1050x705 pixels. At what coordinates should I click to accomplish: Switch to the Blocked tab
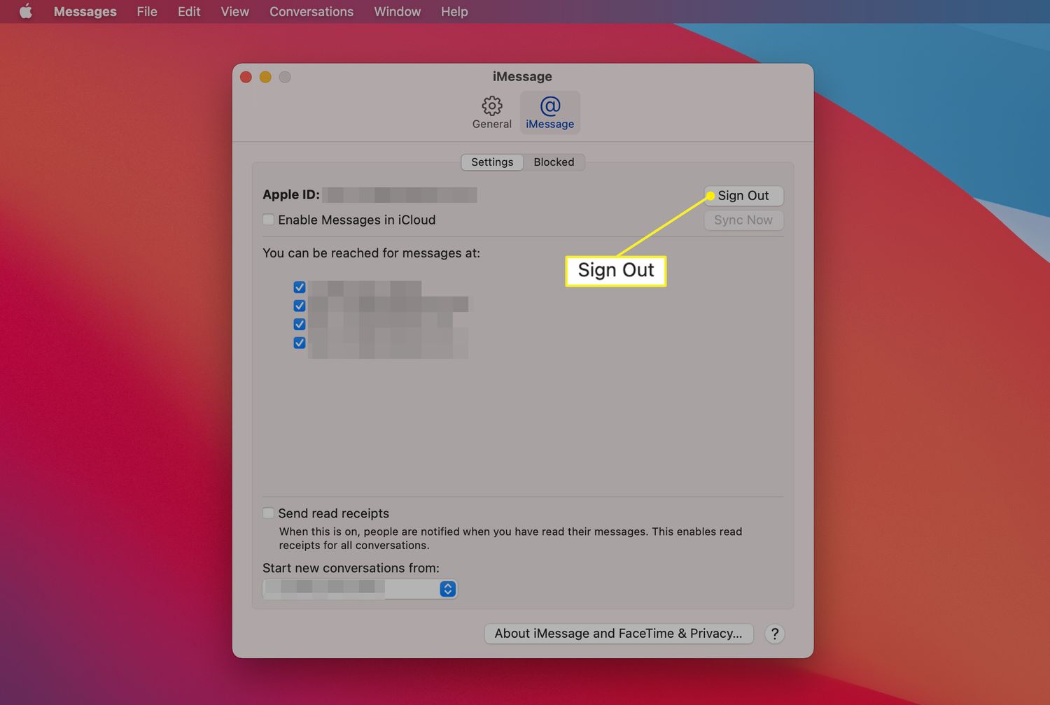(x=554, y=162)
